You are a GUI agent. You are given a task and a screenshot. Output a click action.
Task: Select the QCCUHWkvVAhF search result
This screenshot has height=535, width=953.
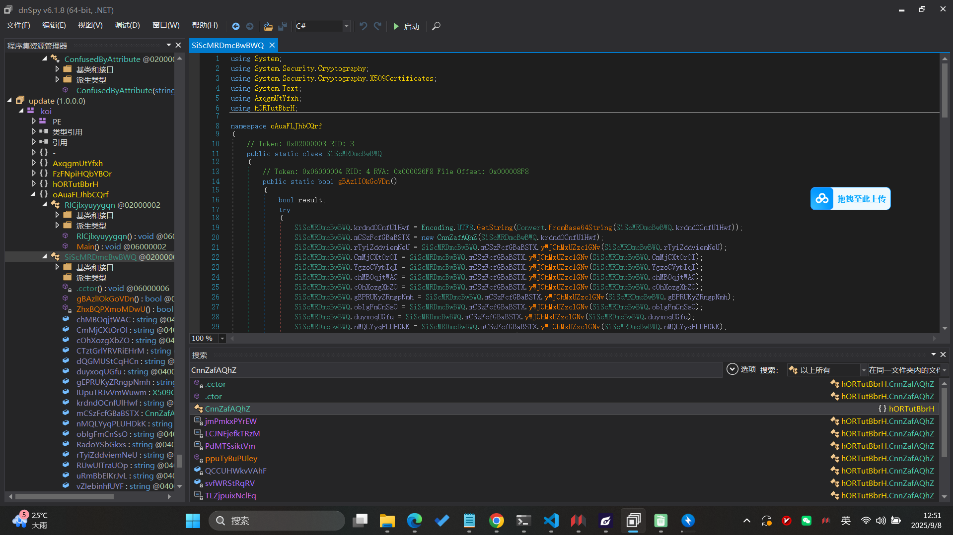click(x=564, y=471)
